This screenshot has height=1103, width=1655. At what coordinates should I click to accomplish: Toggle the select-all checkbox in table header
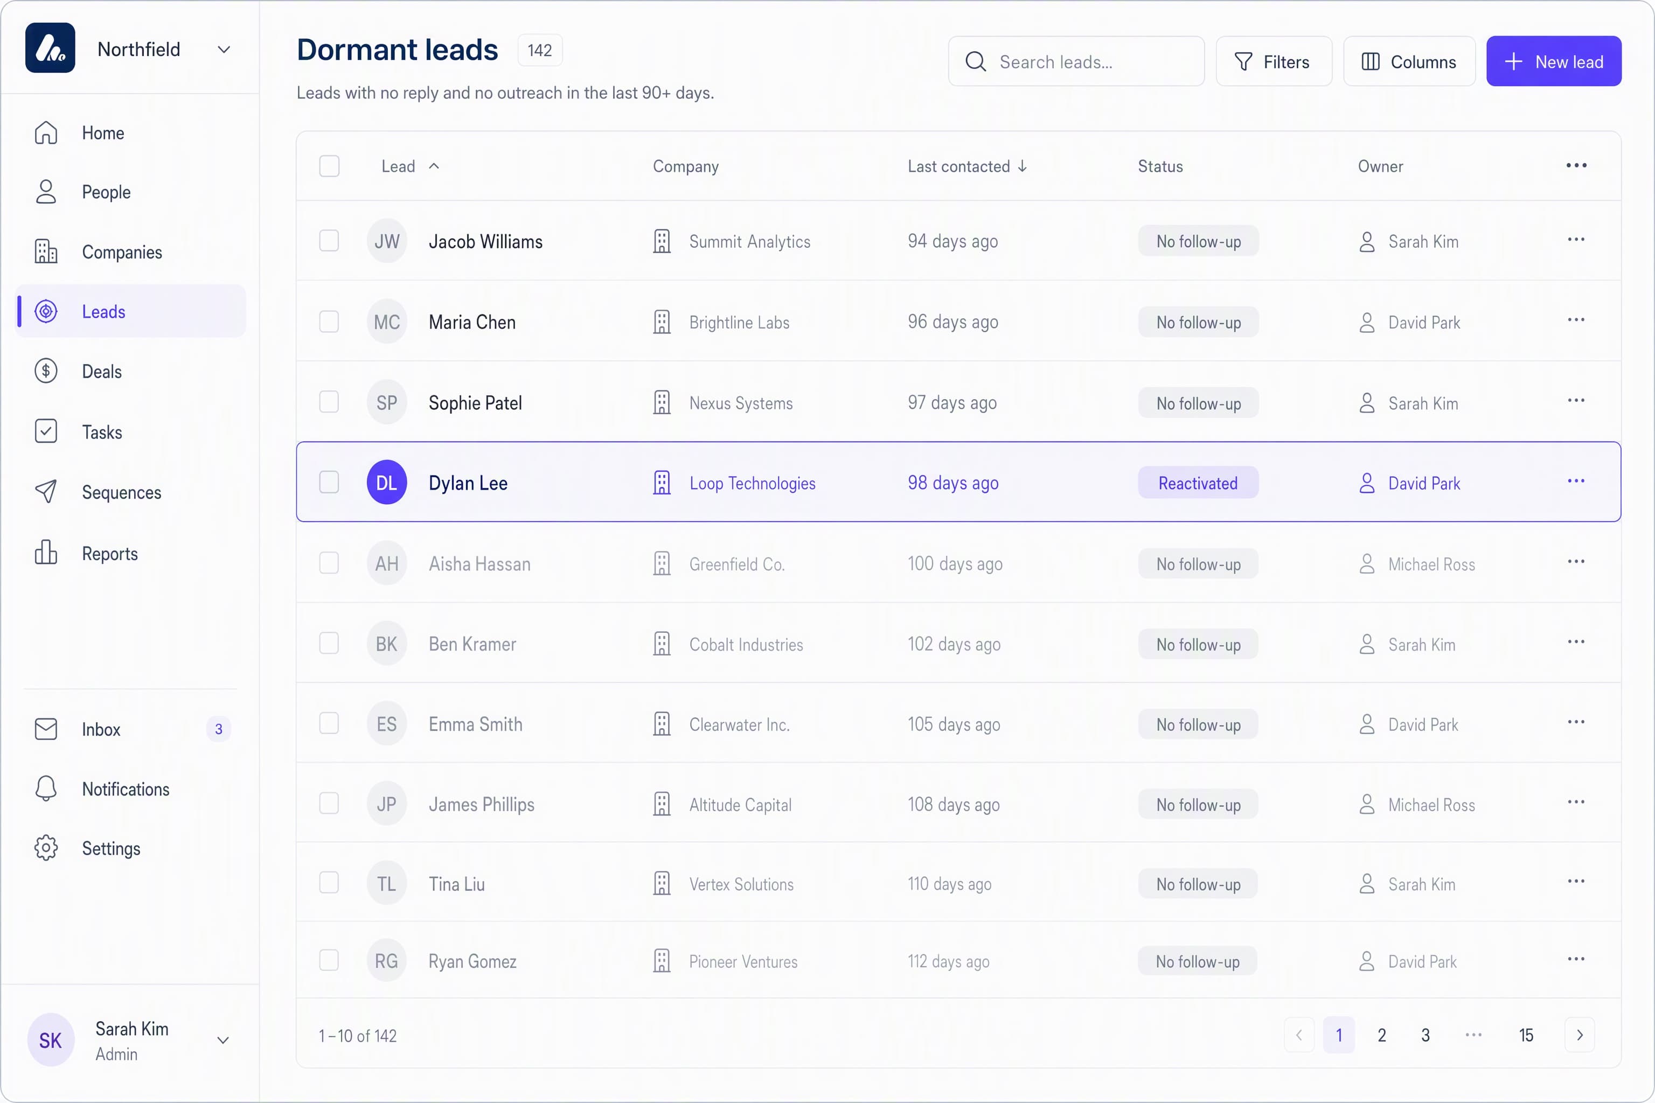(x=329, y=166)
